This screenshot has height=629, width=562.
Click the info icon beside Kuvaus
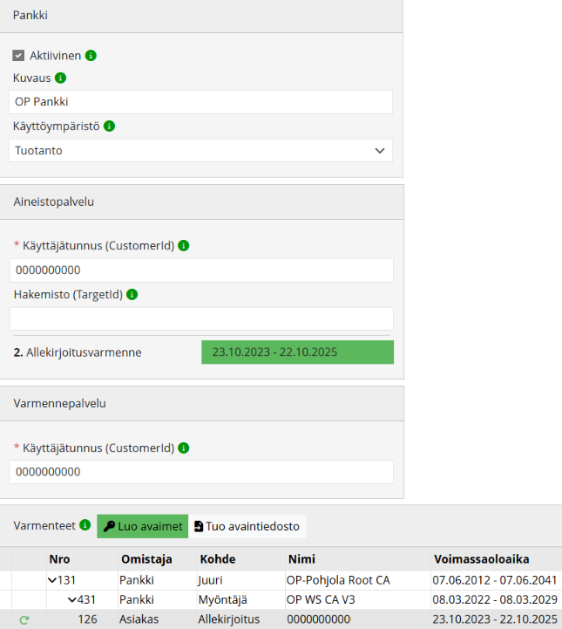pos(60,78)
